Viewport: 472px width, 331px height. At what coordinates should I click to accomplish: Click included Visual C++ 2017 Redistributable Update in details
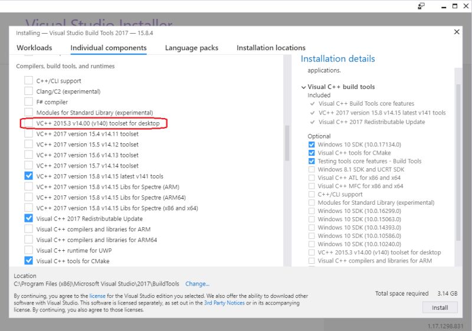(x=372, y=122)
